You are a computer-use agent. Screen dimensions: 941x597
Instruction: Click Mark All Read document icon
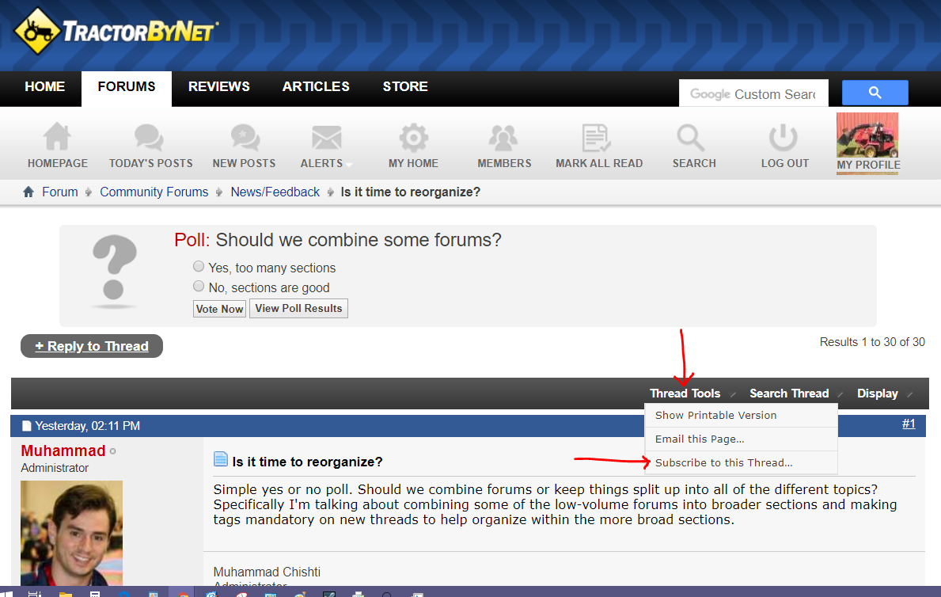click(596, 137)
